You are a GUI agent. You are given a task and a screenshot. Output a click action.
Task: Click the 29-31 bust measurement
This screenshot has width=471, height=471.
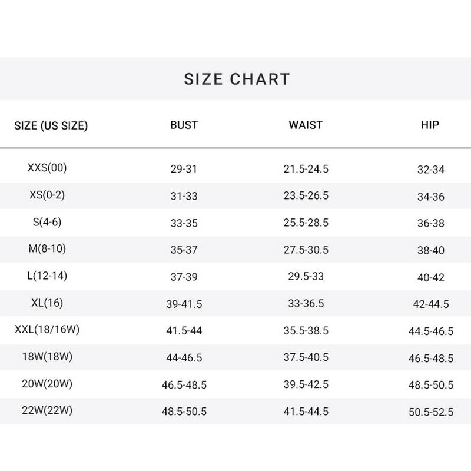pyautogui.click(x=184, y=170)
